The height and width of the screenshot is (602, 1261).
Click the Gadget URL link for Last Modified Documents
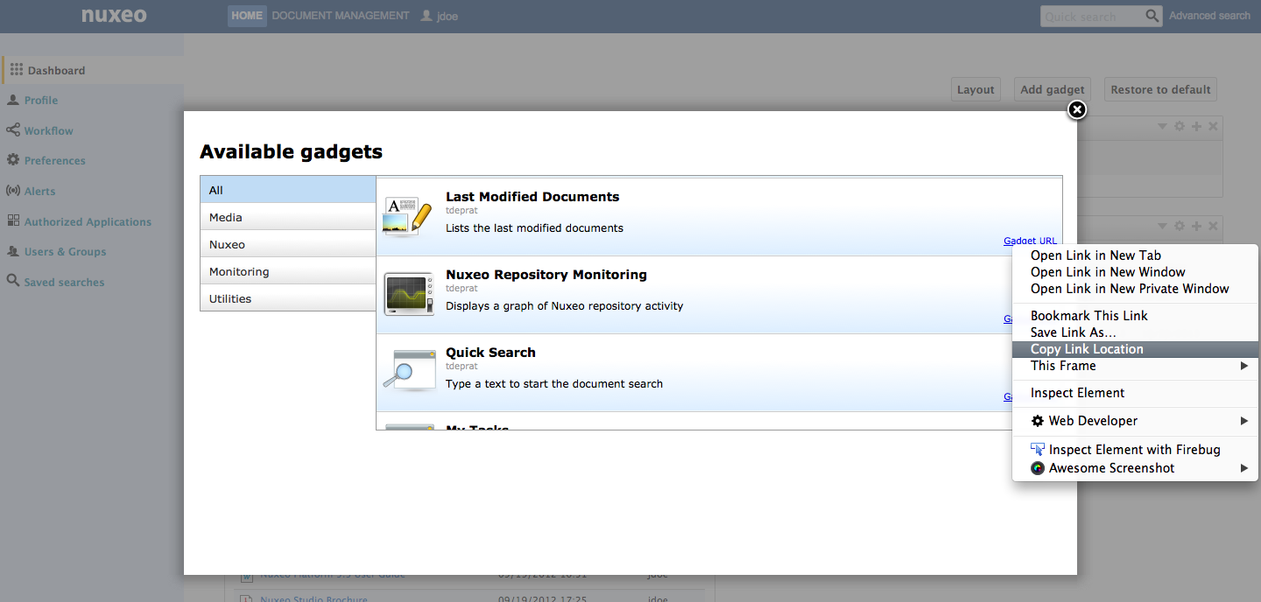1030,241
